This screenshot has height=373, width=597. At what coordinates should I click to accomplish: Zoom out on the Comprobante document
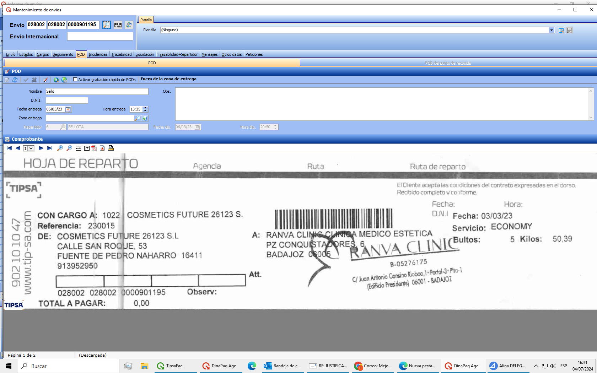click(69, 148)
